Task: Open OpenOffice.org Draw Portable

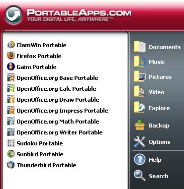Action: (x=53, y=99)
